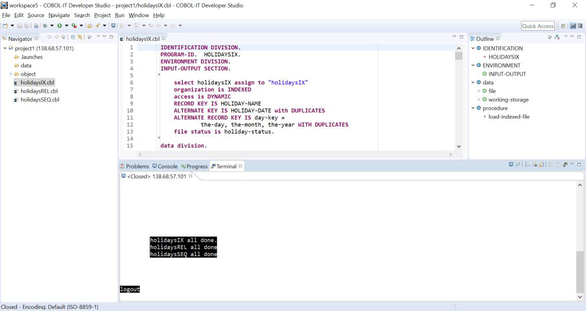
Task: Open holidaysREL.cbl in Navigator
Action: [x=39, y=91]
